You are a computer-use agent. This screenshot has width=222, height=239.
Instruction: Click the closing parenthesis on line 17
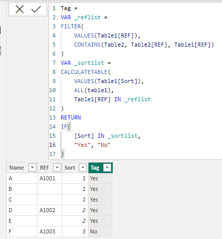pyautogui.click(x=62, y=154)
